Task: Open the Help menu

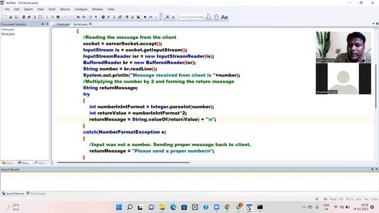Action: point(111,9)
